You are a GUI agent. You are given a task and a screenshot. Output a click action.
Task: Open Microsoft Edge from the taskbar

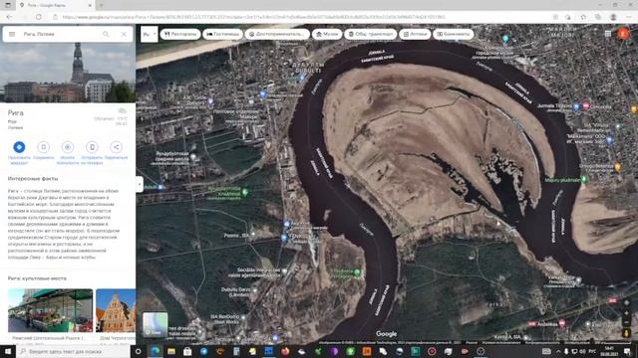(x=156, y=351)
